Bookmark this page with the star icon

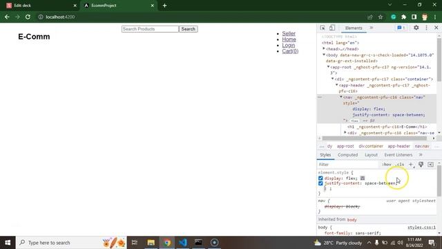tap(381, 17)
